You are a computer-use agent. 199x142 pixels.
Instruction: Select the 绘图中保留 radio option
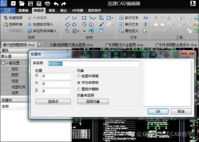[x=88, y=76]
